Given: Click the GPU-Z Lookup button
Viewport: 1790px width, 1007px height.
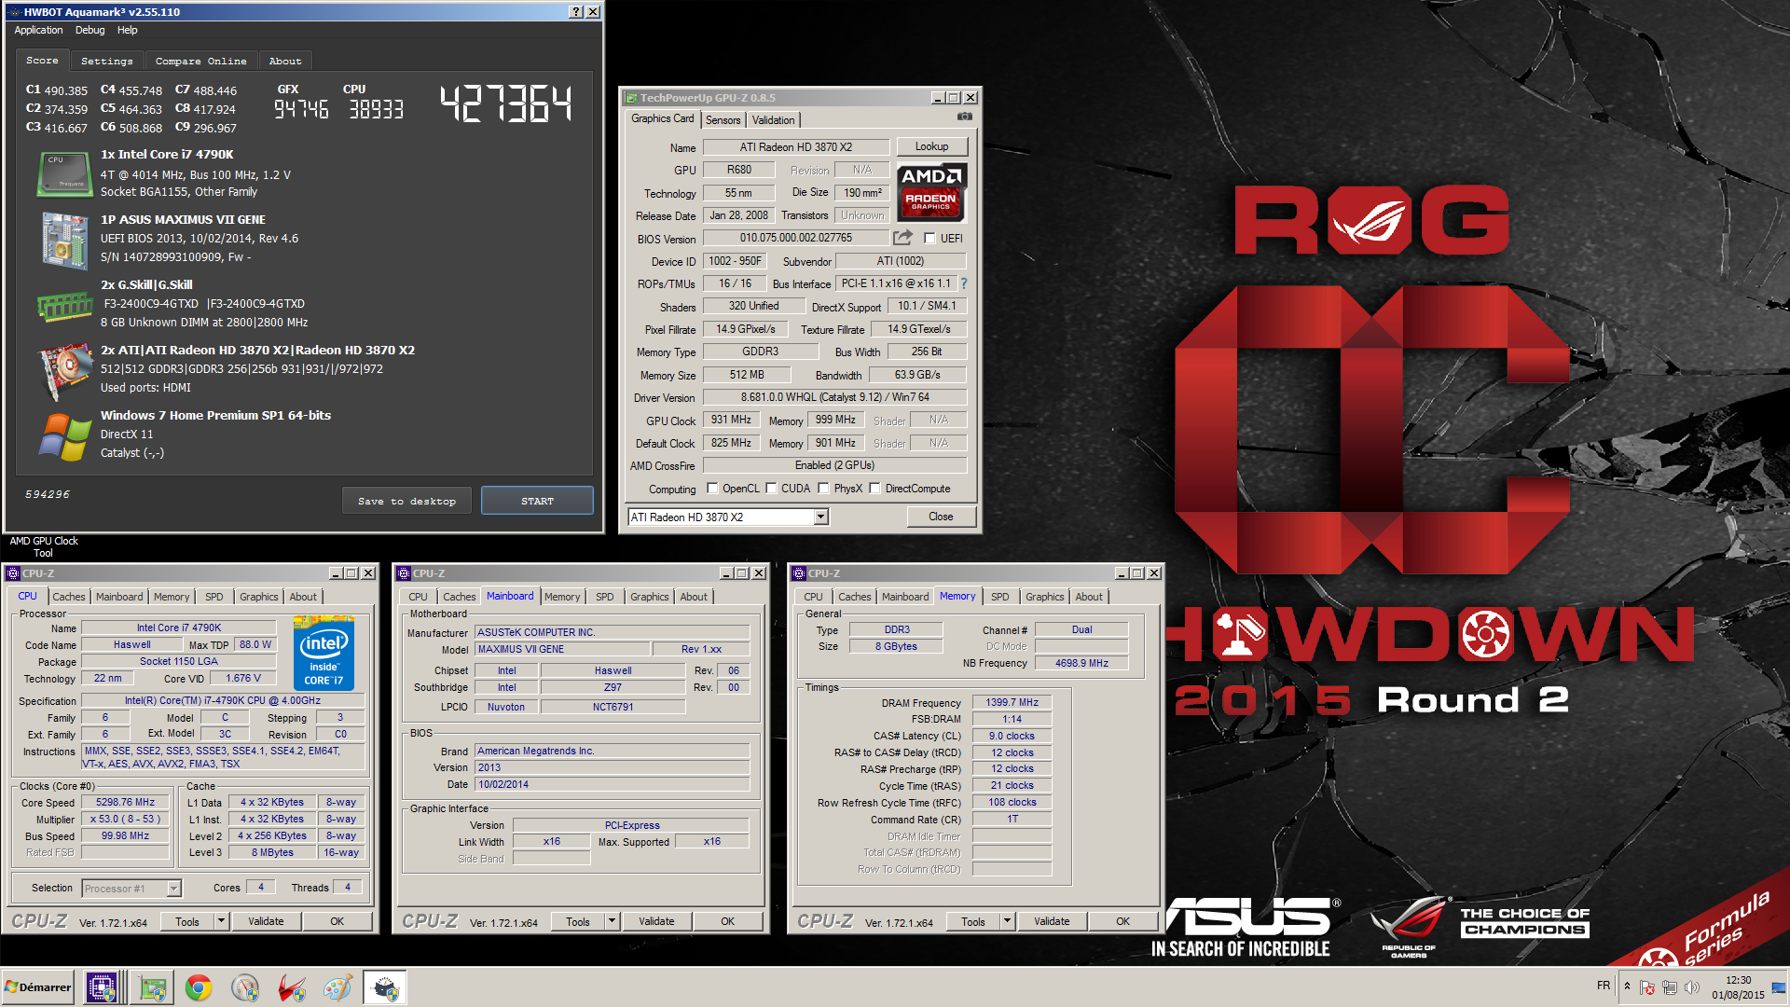Looking at the screenshot, I should [x=932, y=146].
